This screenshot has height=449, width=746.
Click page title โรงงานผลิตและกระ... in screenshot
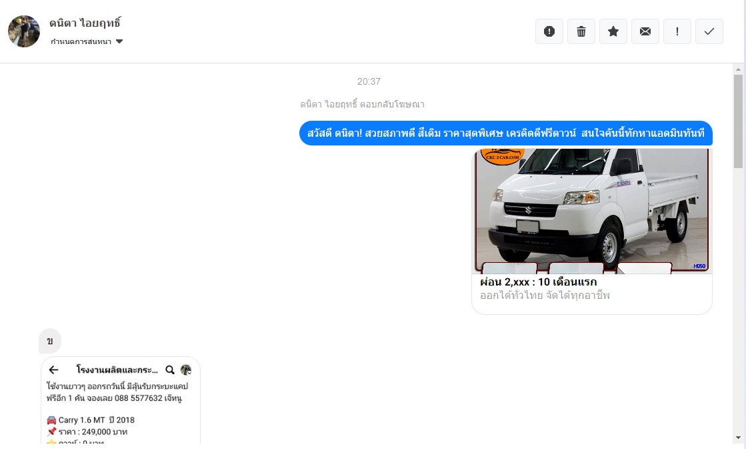117,370
